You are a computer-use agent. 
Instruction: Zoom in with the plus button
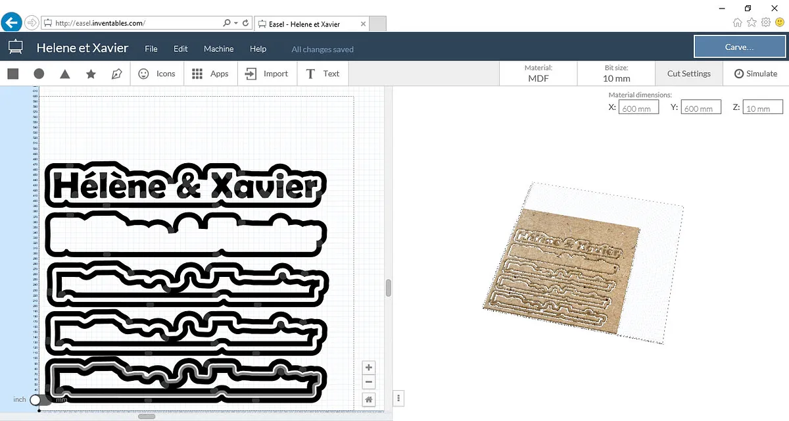[x=369, y=368]
